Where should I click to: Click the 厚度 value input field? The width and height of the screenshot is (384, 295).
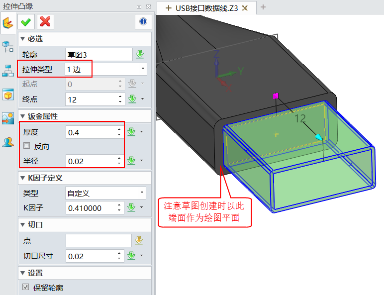[x=91, y=132]
